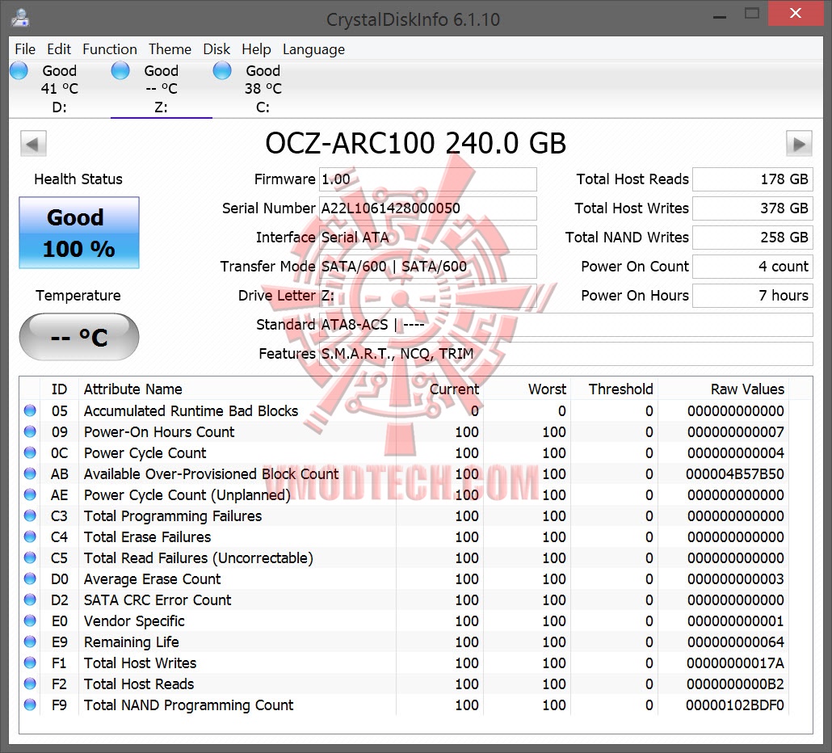This screenshot has height=753, width=832.
Task: Open the File menu
Action: [25, 49]
